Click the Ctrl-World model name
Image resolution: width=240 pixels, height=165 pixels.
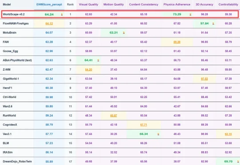[9, 97]
